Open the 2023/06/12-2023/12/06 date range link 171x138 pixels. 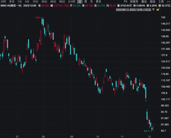pyautogui.click(x=133, y=10)
